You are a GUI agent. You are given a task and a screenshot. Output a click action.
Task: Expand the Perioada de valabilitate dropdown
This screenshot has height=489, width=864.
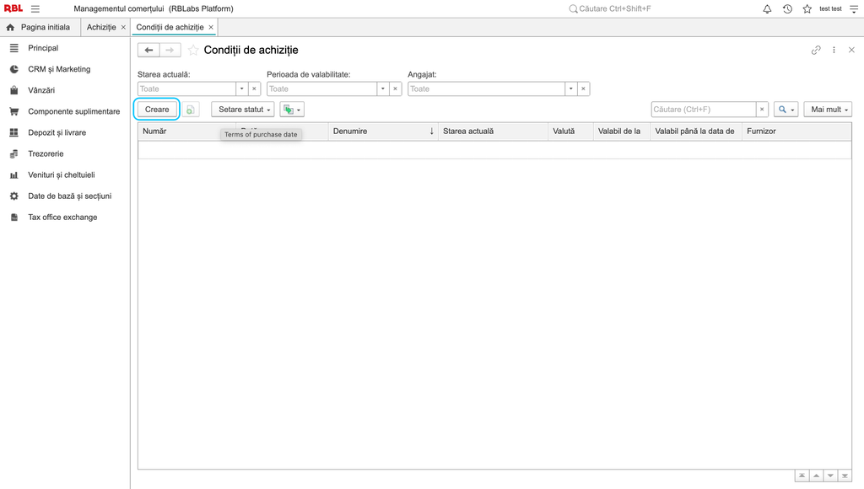tap(383, 89)
